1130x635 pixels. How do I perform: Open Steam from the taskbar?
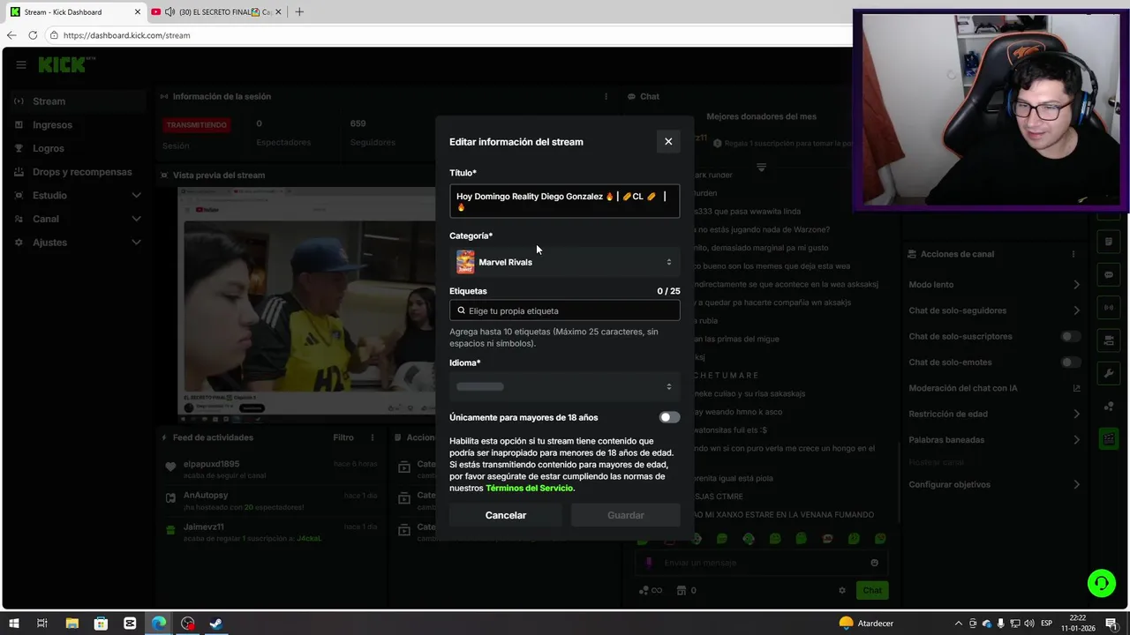216,624
